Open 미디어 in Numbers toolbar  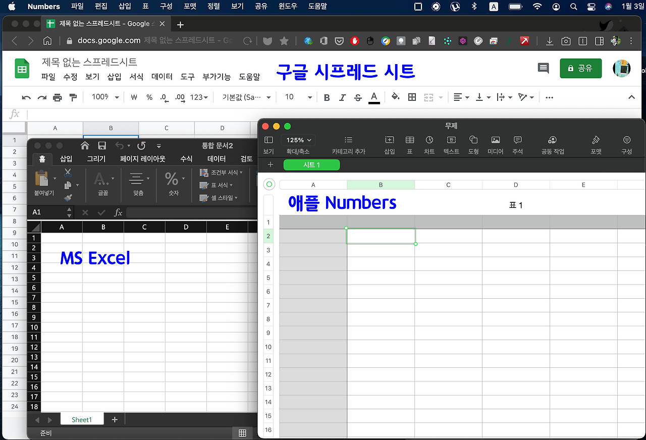[x=496, y=144]
